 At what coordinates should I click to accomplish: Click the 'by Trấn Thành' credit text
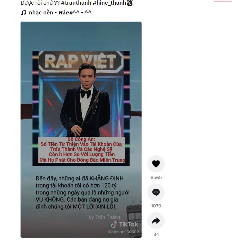coord(104,217)
